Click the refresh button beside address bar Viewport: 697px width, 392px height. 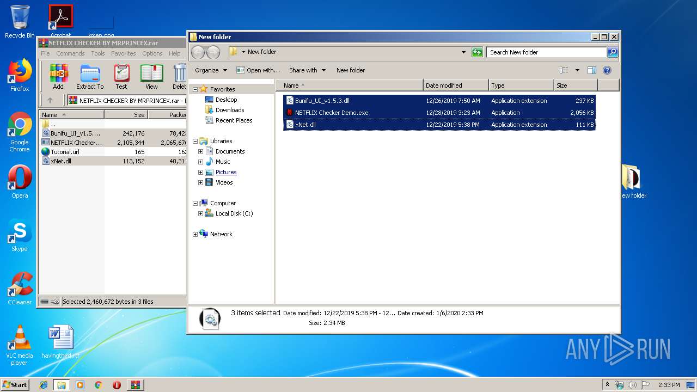click(x=477, y=52)
